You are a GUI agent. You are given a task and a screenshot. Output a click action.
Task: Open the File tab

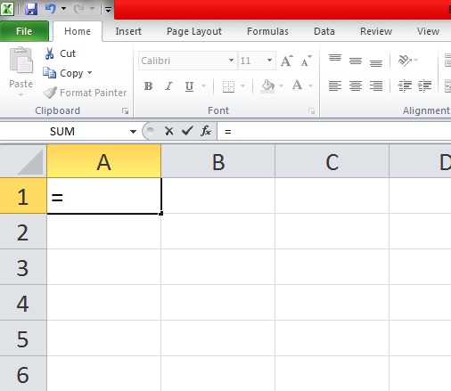coord(24,31)
